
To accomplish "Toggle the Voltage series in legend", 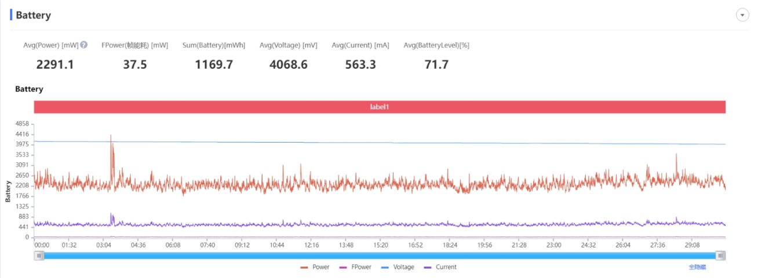I will 398,267.
